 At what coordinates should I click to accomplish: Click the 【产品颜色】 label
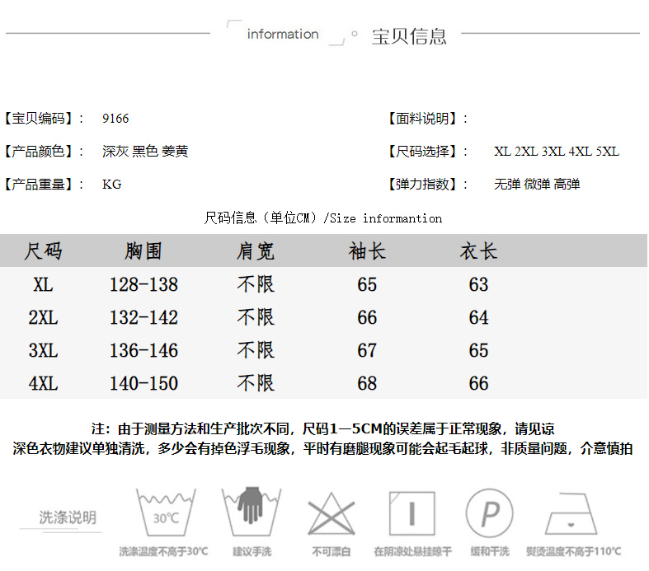(39, 152)
